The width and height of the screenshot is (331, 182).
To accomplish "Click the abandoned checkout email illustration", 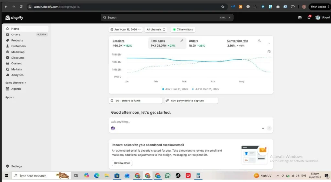I will coord(255,155).
